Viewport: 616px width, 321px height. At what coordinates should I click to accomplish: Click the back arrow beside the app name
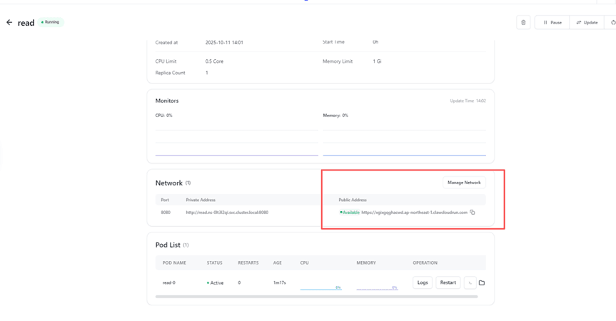pyautogui.click(x=9, y=23)
